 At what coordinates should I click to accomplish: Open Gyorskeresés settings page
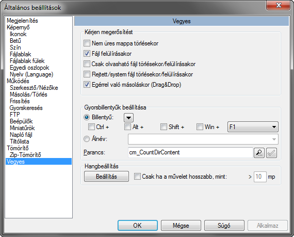[26, 108]
